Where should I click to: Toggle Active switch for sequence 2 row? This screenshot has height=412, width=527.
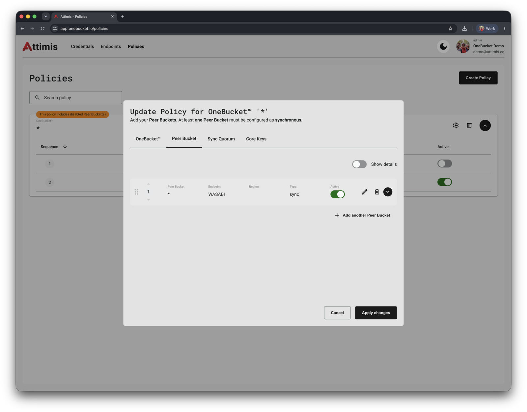(444, 182)
